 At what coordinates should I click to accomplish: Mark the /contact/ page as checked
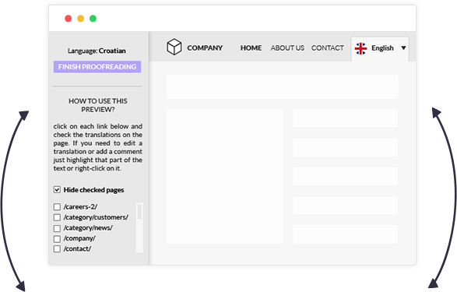57,249
